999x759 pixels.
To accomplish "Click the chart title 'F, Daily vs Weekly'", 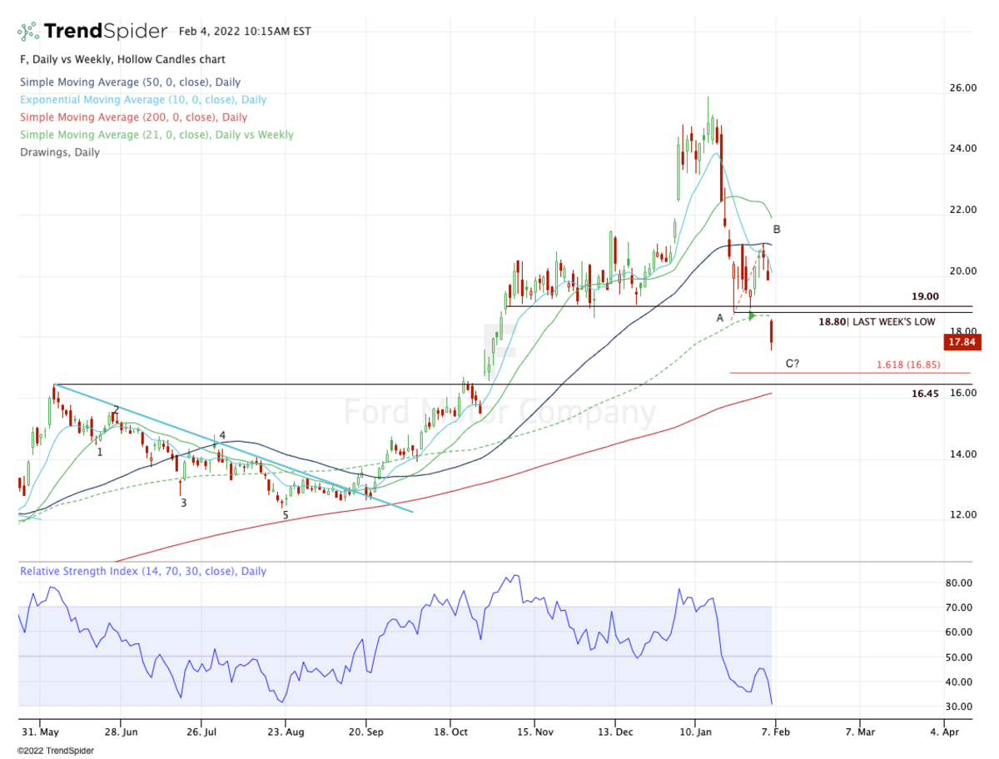I will pyautogui.click(x=122, y=60).
